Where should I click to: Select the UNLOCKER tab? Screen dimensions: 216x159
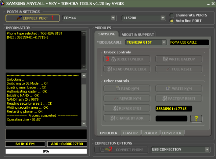[109, 133]
